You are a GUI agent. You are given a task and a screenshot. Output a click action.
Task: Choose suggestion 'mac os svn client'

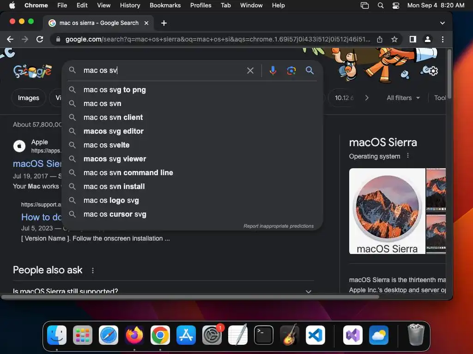[192, 118]
